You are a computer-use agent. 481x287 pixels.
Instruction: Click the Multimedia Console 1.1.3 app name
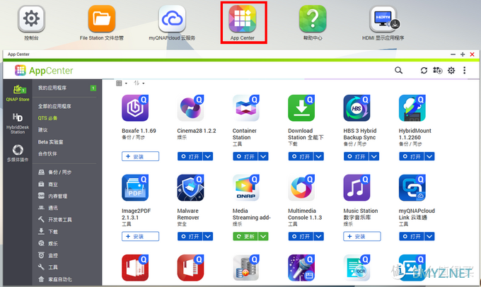pyautogui.click(x=305, y=214)
